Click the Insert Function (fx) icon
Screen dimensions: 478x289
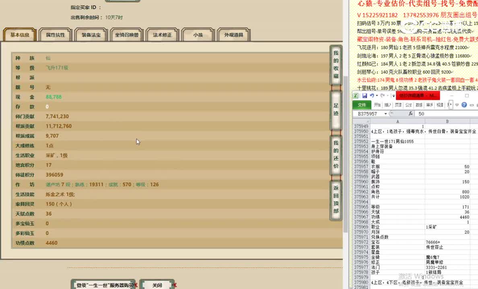411,113
